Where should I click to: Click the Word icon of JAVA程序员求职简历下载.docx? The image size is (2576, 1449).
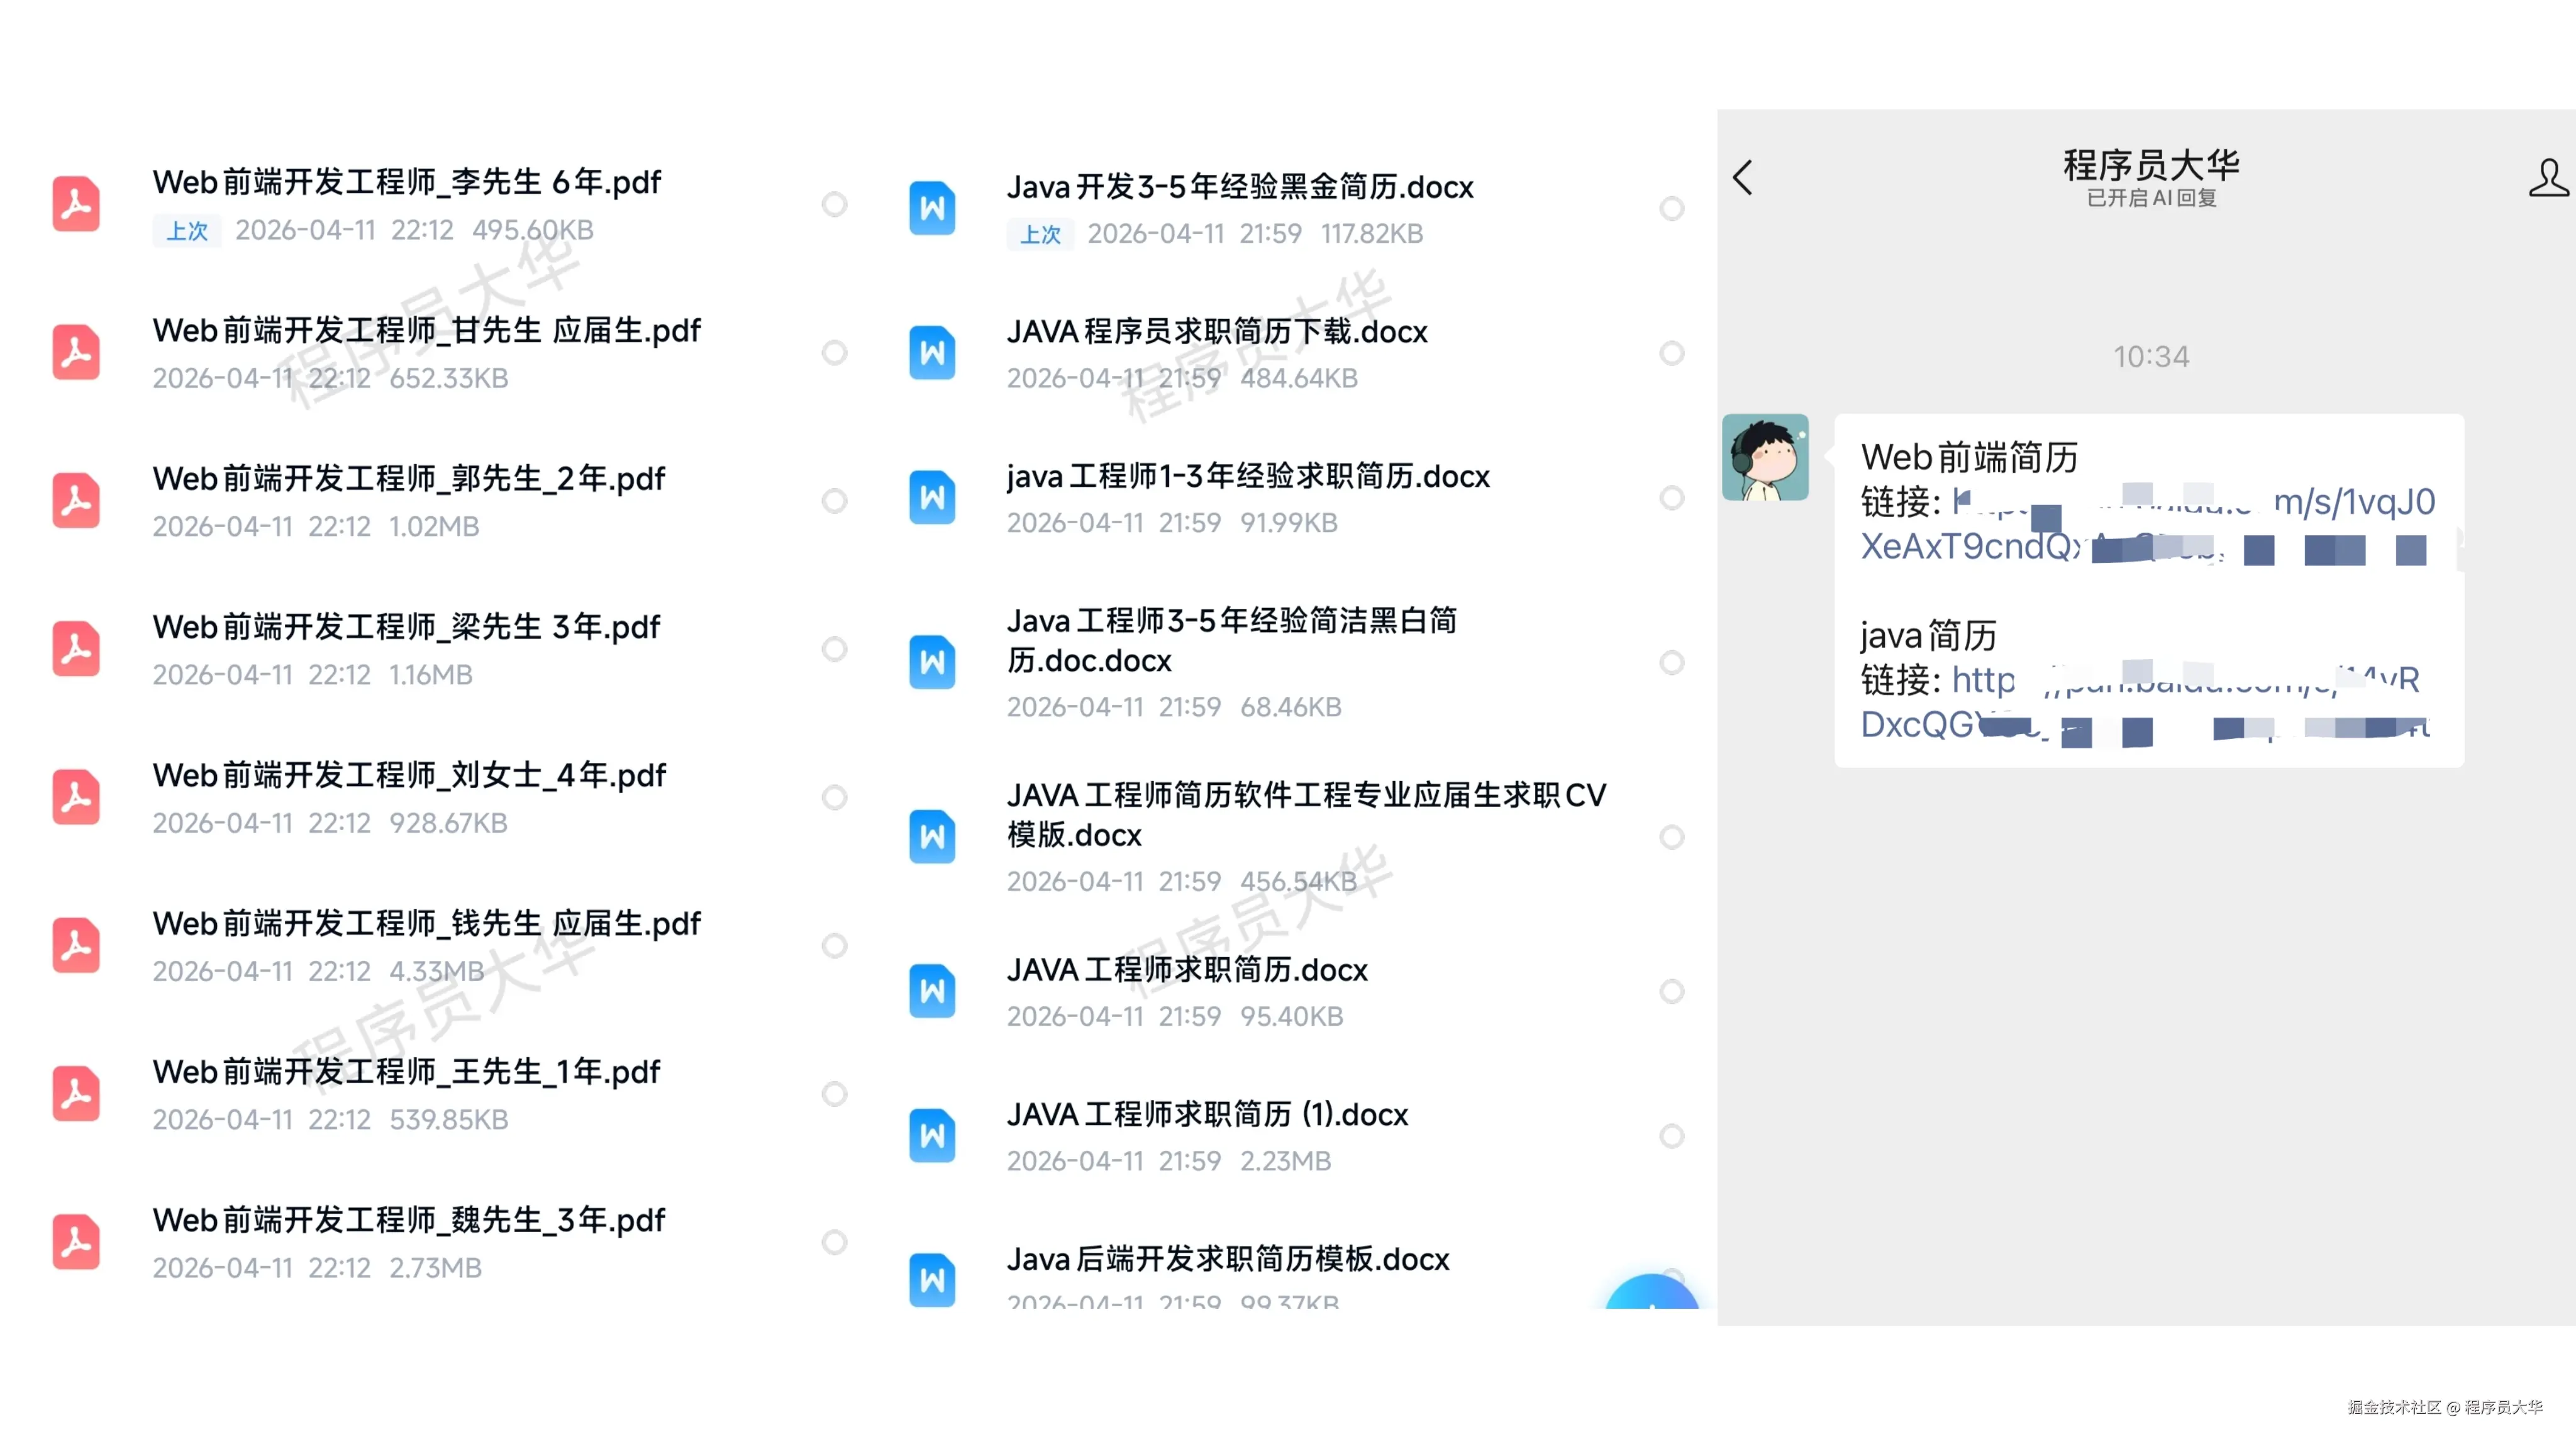point(931,353)
